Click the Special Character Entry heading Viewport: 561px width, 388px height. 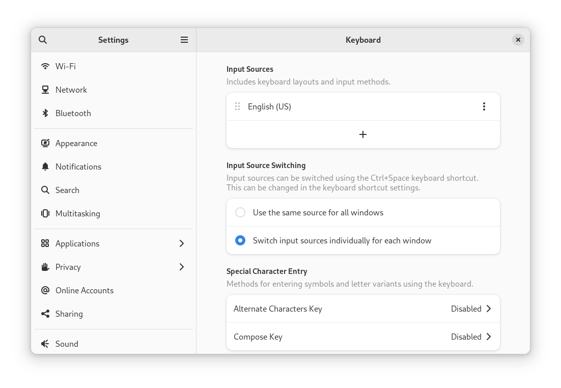point(267,271)
